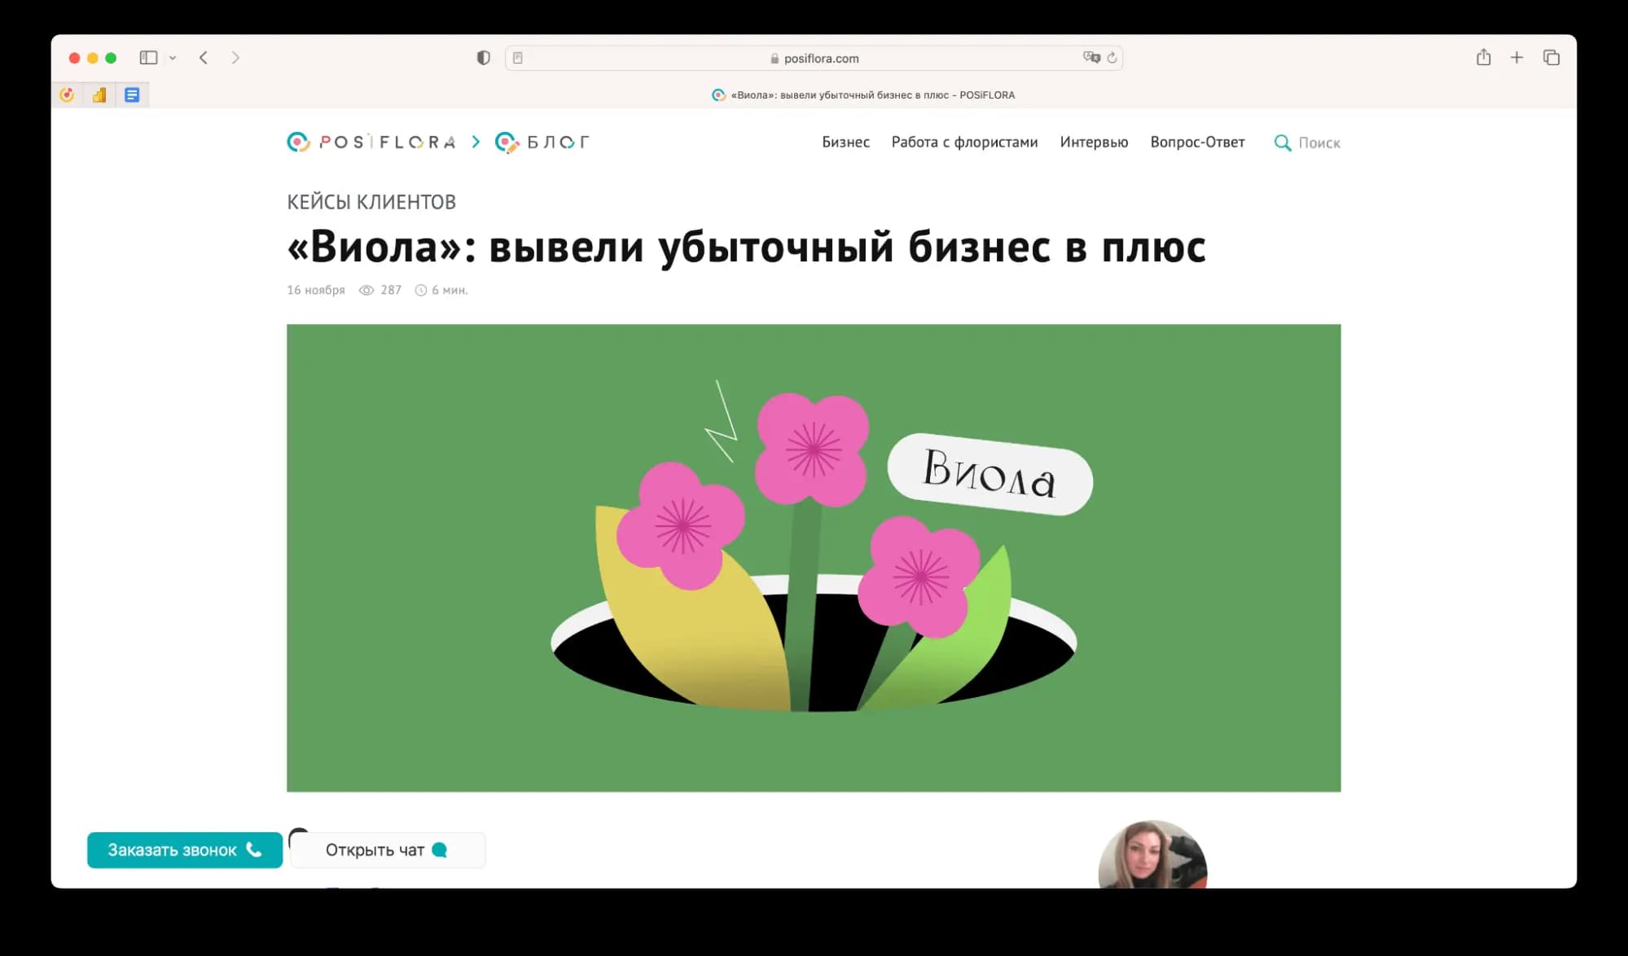
Task: Open a new tab with the plus icon
Action: (x=1516, y=58)
